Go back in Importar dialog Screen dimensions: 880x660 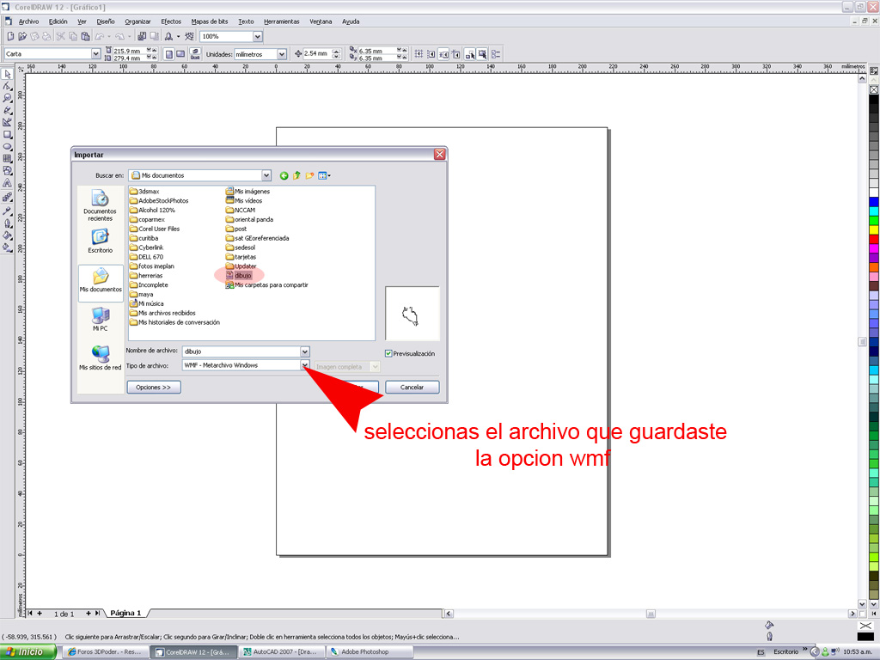point(284,175)
